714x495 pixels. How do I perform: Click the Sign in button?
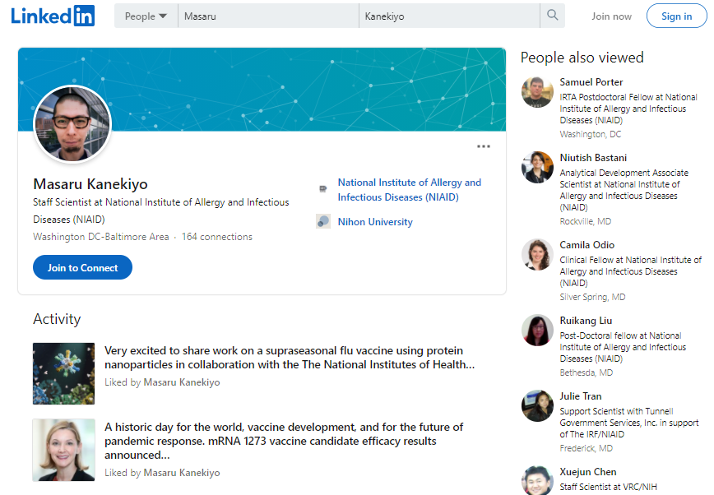[x=676, y=16]
